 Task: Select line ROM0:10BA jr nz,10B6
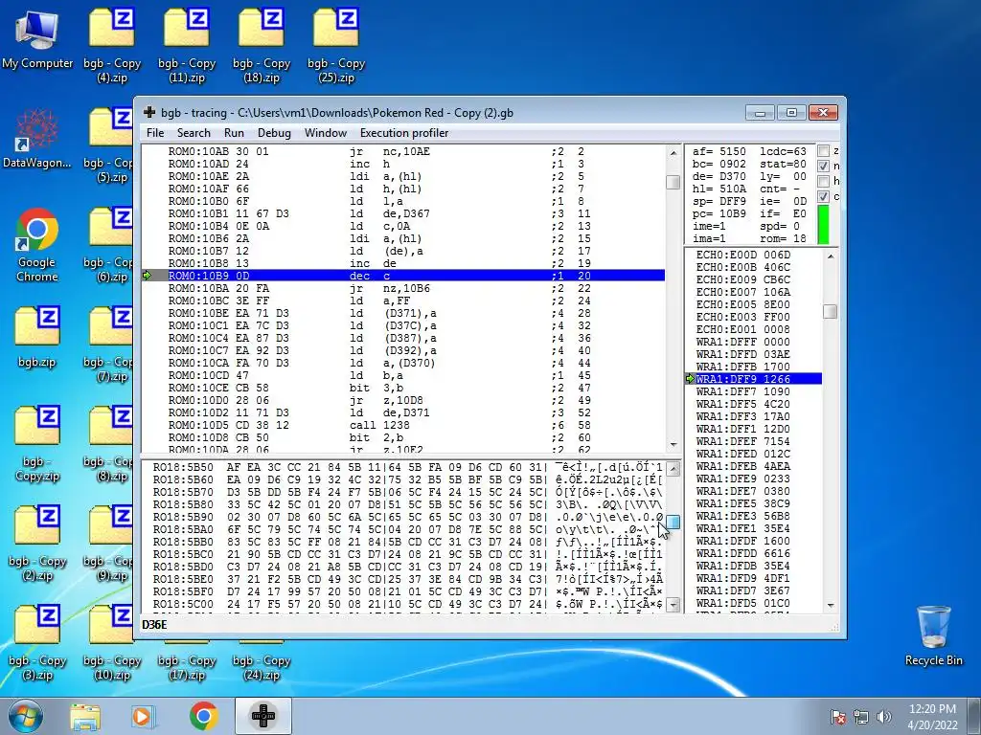click(x=403, y=288)
